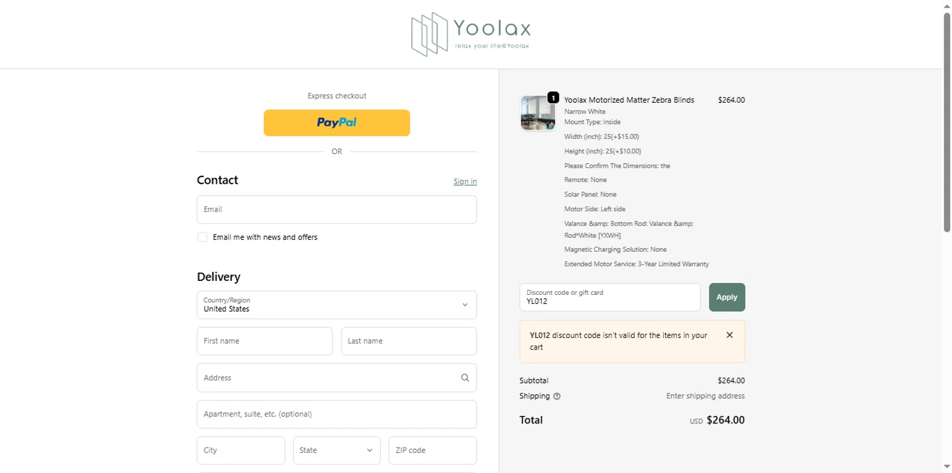The width and height of the screenshot is (952, 473).
Task: Click the 'Height (inch): 25(+$10.00)' line
Action: click(603, 152)
